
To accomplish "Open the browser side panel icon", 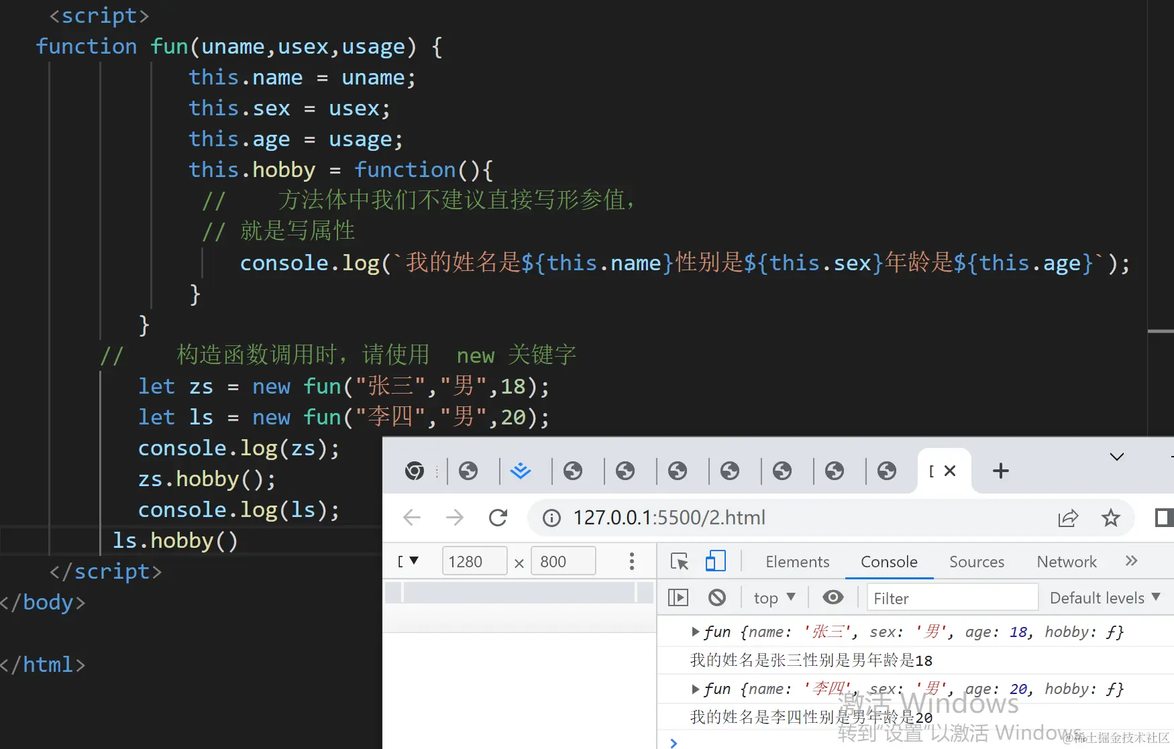I will (x=1164, y=518).
